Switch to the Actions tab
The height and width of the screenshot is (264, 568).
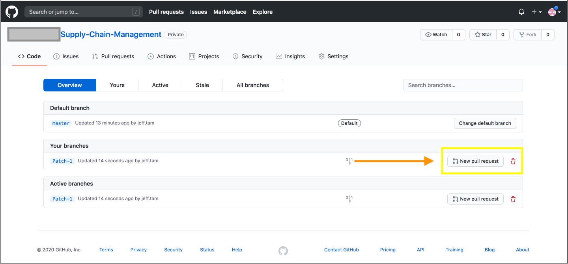[x=162, y=56]
